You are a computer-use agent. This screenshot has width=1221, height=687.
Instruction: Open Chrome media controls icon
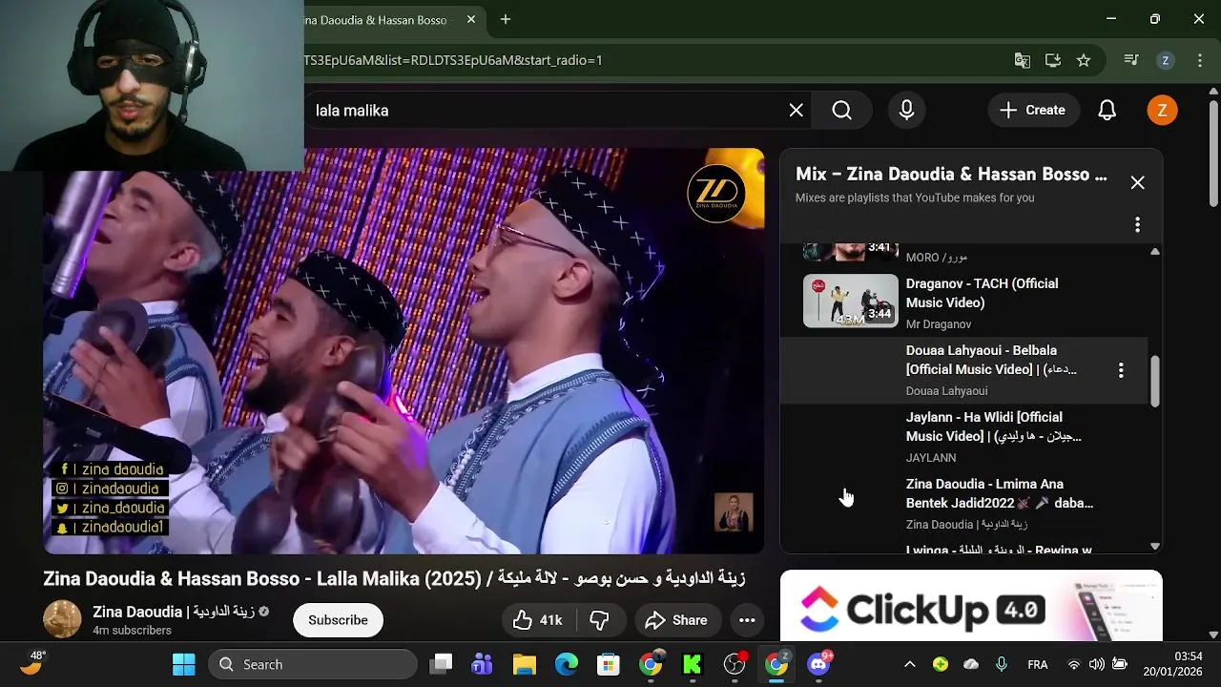pos(1131,60)
